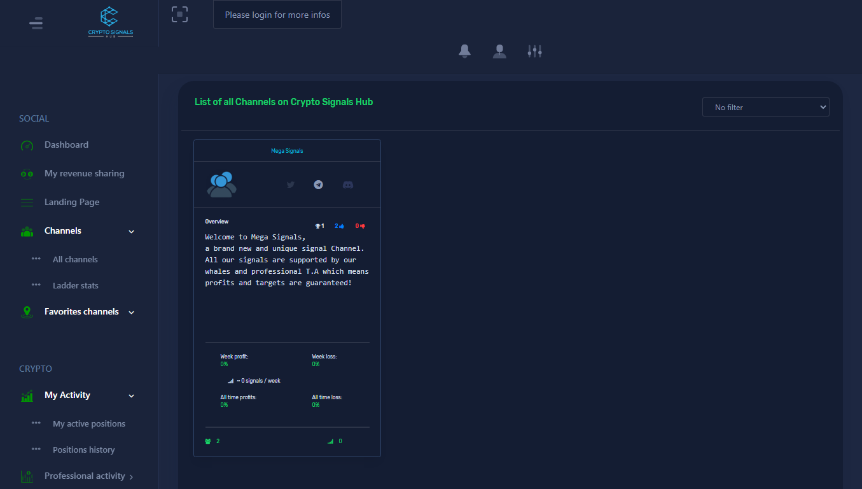Click the Welcome to Mega Signals description
The image size is (862, 489).
pyautogui.click(x=287, y=260)
